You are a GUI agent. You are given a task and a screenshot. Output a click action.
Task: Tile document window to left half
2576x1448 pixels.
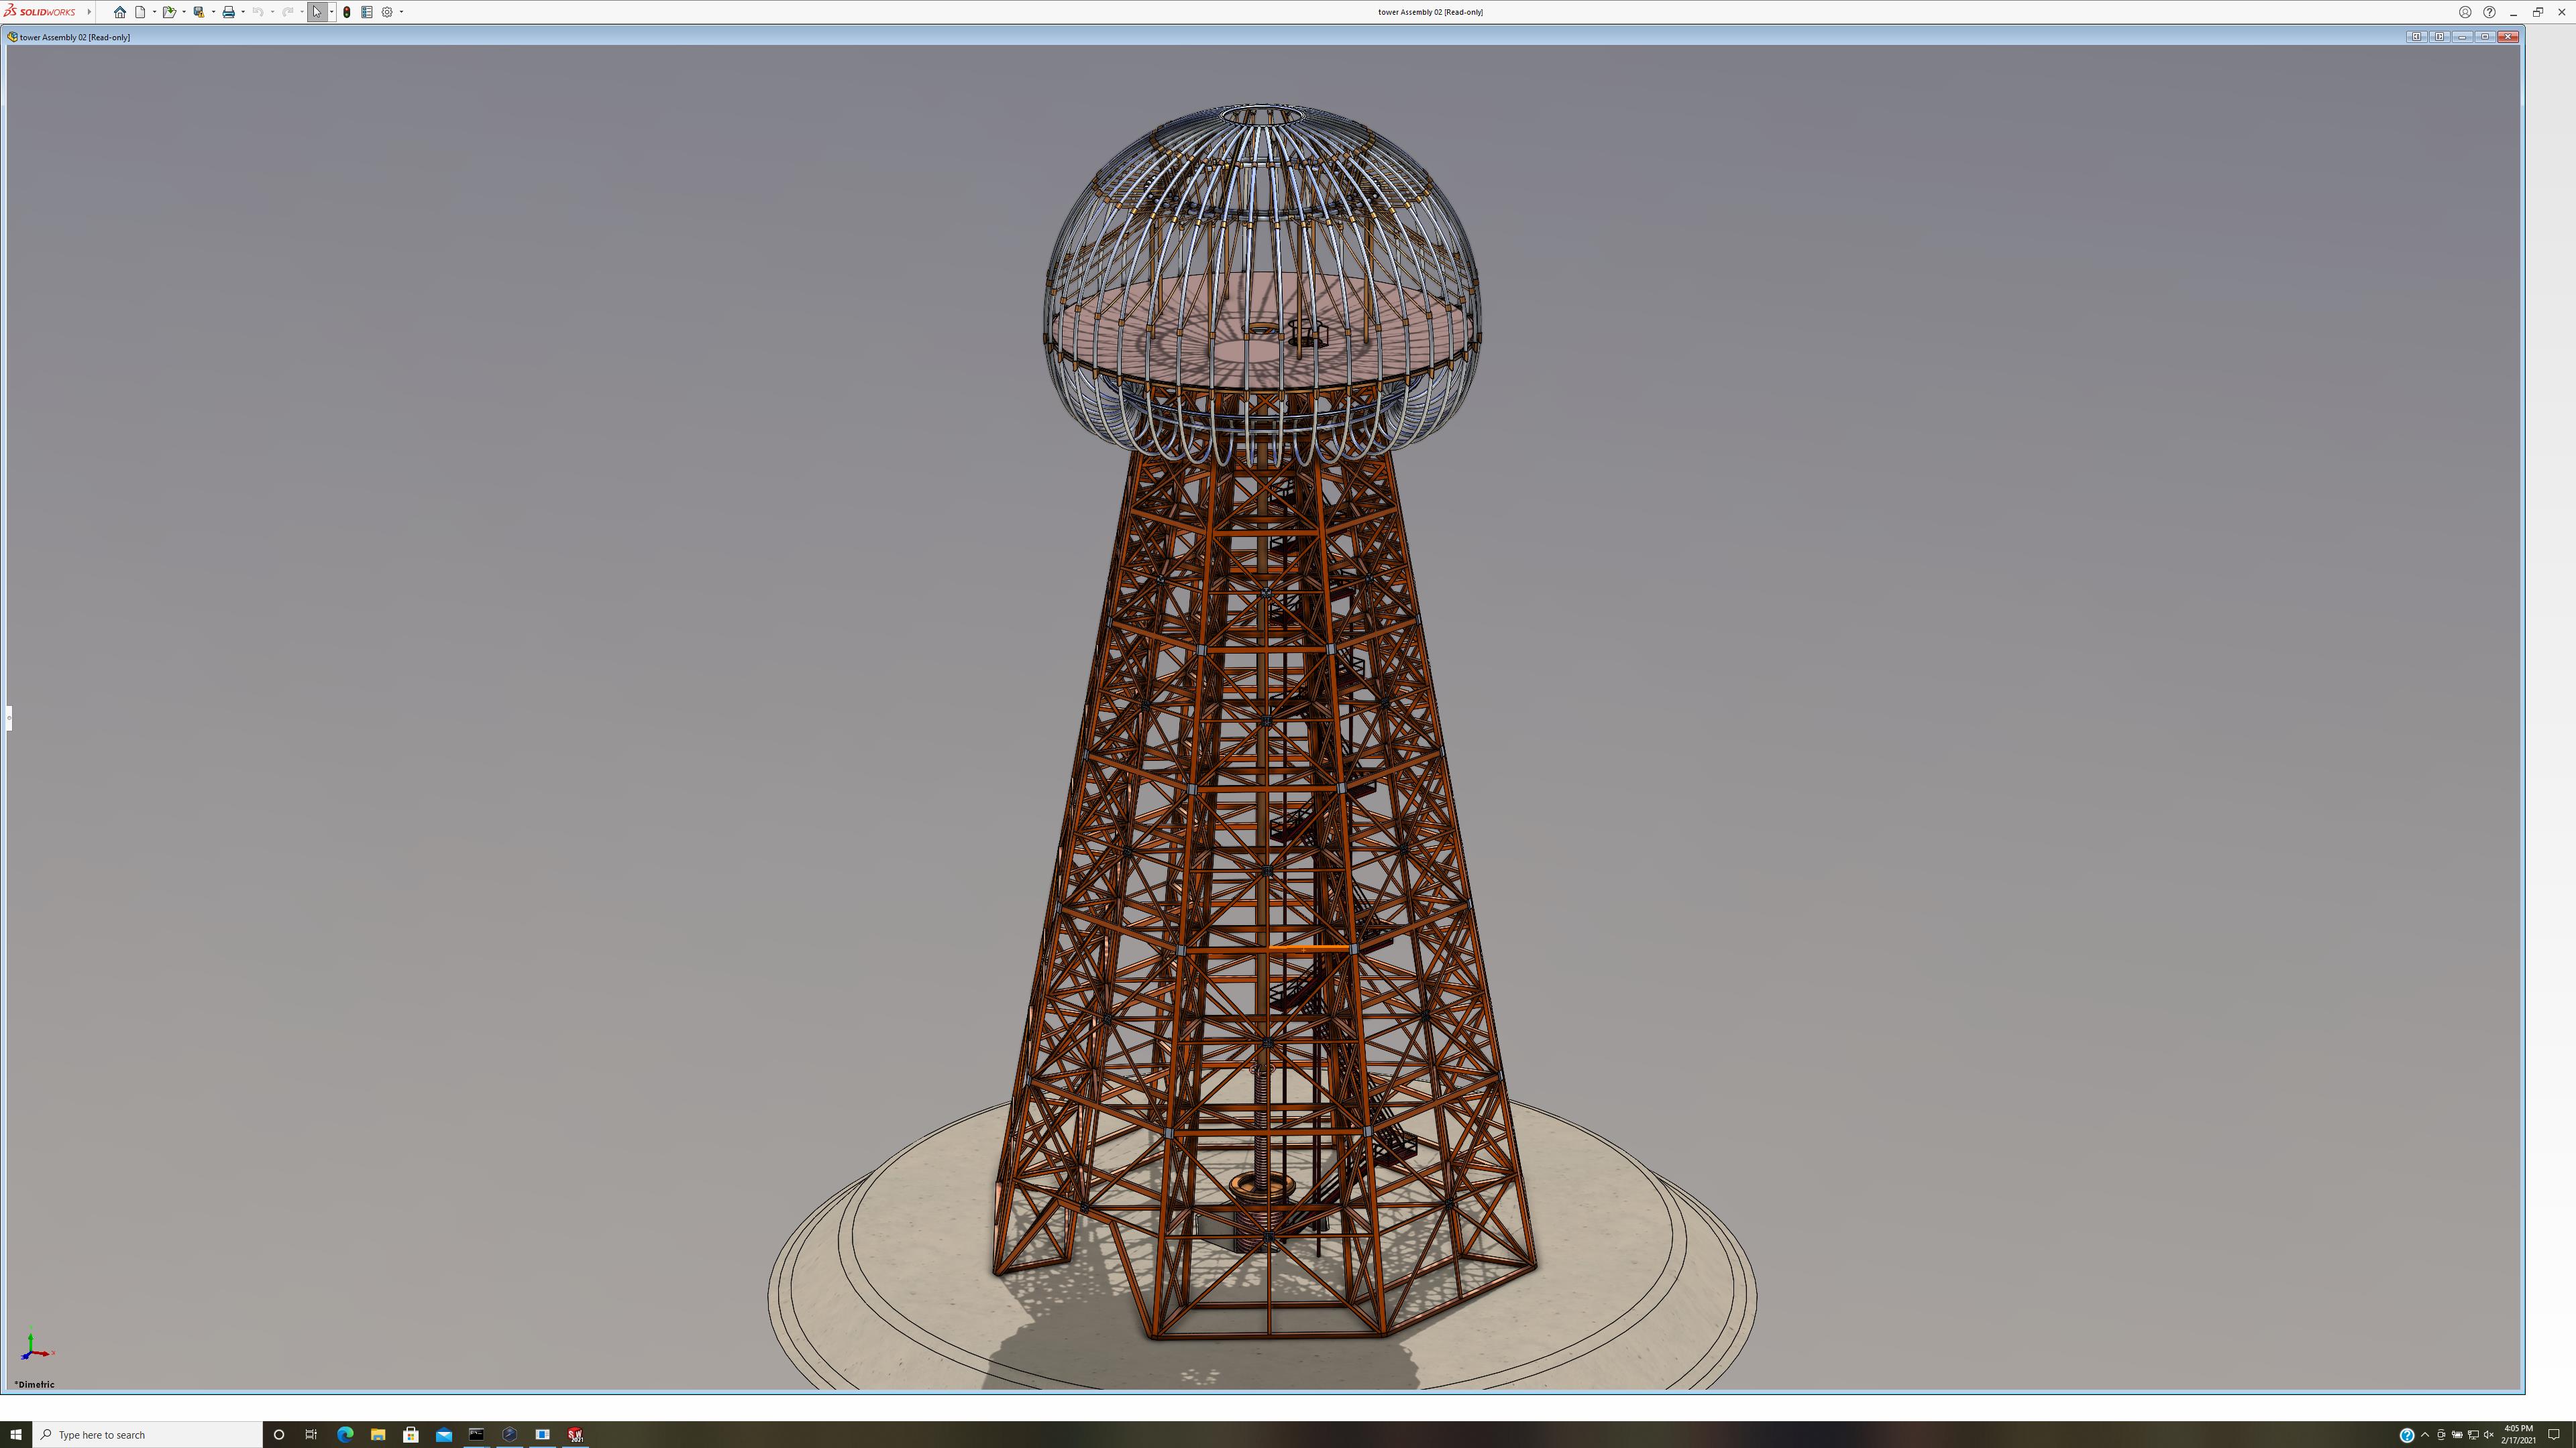click(2416, 37)
